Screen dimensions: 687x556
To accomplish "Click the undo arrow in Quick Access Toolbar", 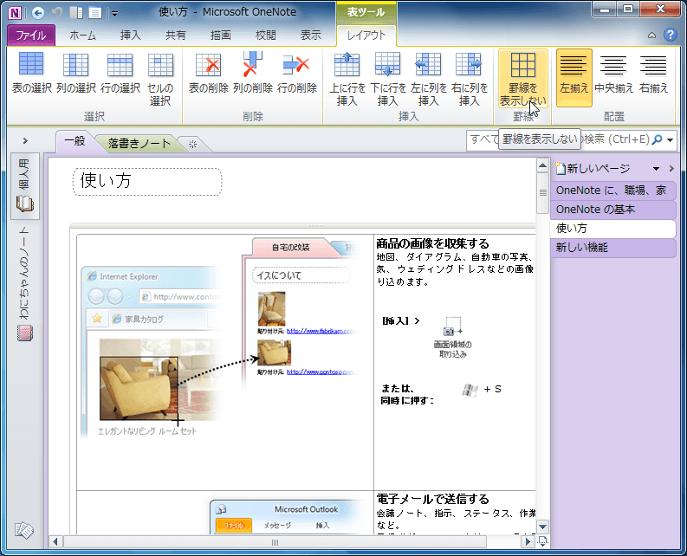I will 57,12.
